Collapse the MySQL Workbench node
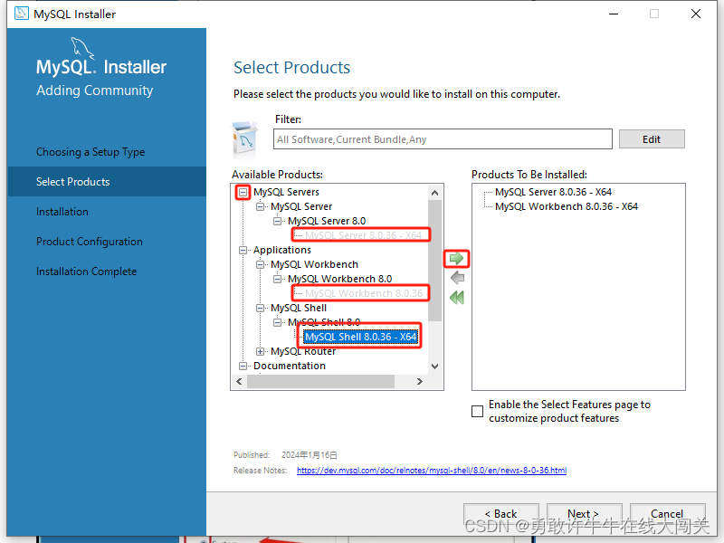This screenshot has width=724, height=543. click(x=260, y=264)
